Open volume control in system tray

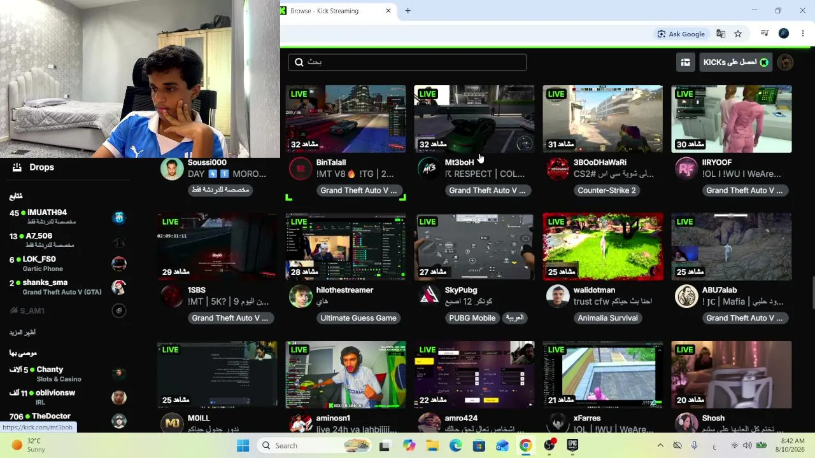click(747, 445)
